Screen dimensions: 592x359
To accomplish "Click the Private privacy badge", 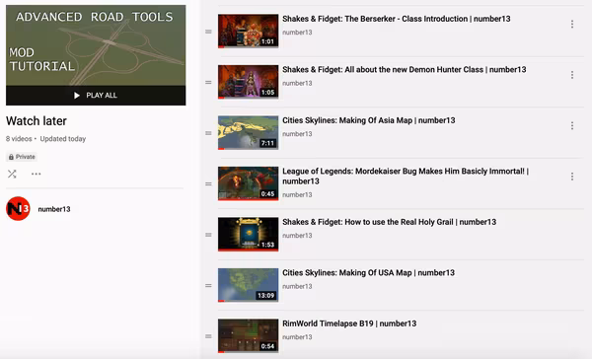I will coord(22,157).
